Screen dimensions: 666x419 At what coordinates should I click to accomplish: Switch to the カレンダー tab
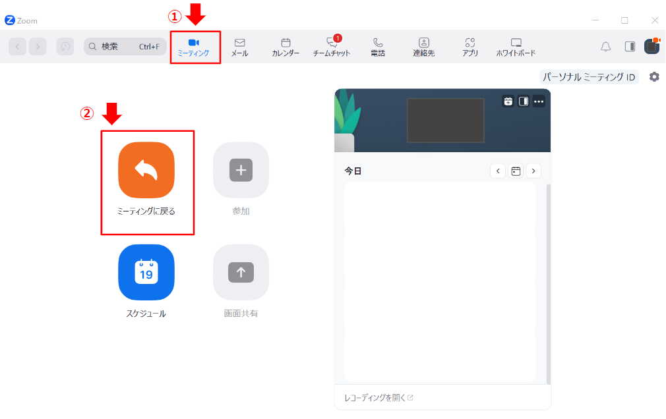tap(286, 47)
